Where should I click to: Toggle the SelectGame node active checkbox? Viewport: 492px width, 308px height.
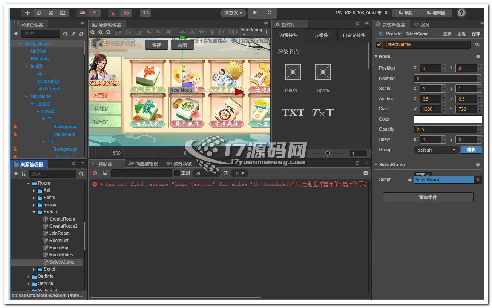[379, 44]
